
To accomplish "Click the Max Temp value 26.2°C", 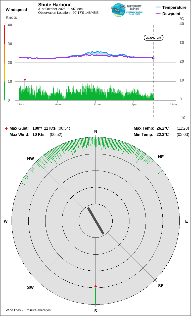I will click(163, 128).
